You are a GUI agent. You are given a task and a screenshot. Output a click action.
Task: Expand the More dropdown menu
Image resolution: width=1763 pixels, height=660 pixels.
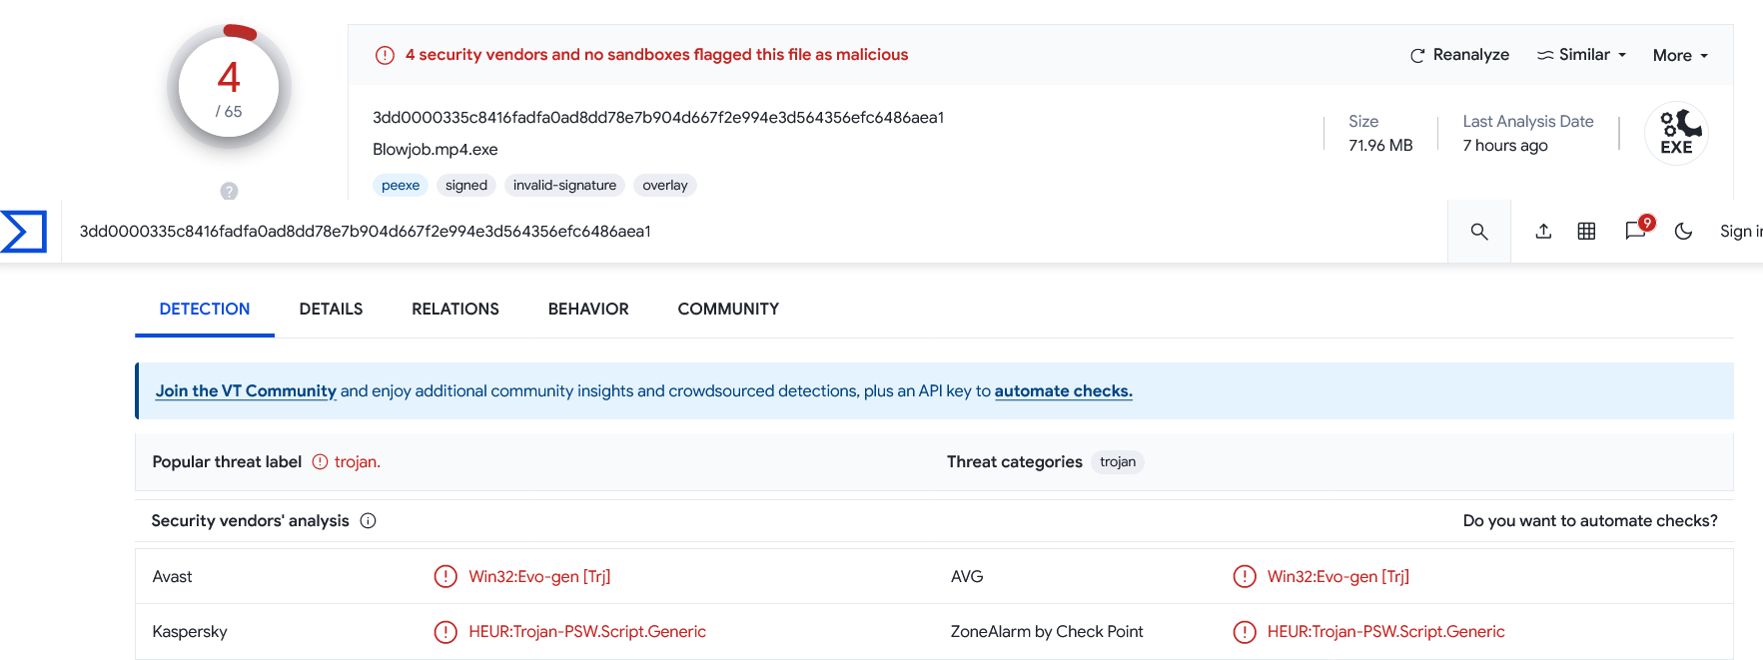[x=1680, y=56]
